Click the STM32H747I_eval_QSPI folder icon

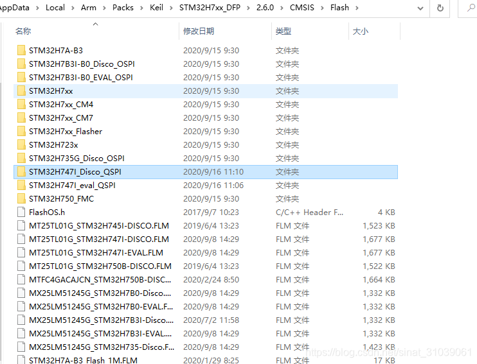(x=21, y=185)
